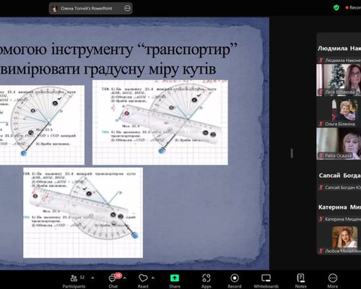Screen dimensions: 361x289
Task: Click the green encryption shield icon
Action: click(x=336, y=8)
